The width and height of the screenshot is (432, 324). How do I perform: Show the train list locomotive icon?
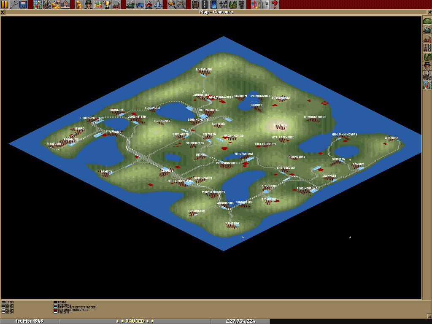[130, 4]
